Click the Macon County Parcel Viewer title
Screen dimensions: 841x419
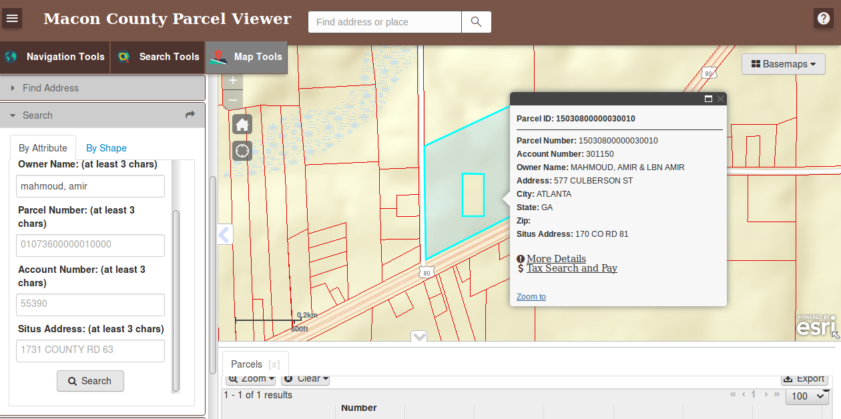coord(168,19)
